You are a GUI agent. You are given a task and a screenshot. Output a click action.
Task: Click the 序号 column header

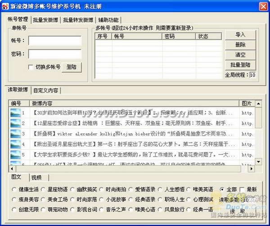pos(103,36)
